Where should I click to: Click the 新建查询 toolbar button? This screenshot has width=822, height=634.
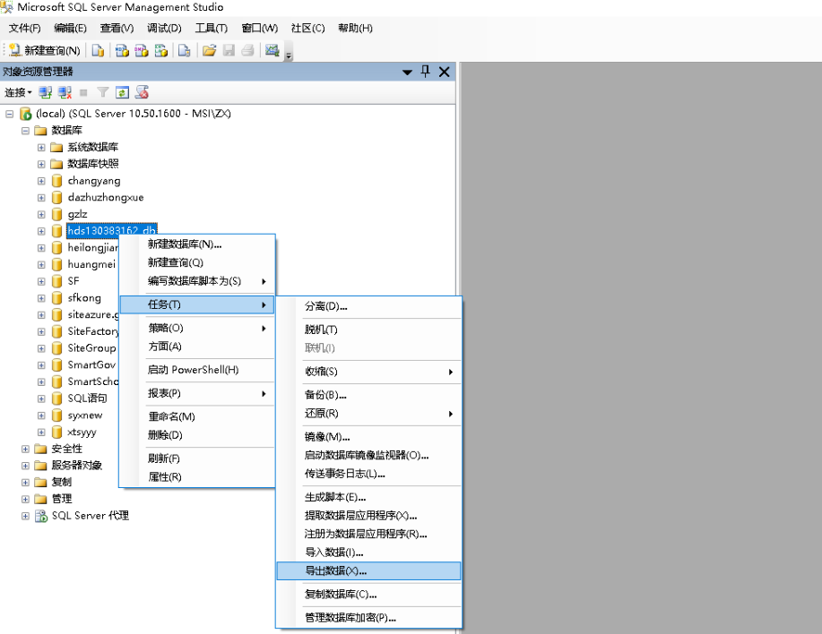click(x=44, y=50)
